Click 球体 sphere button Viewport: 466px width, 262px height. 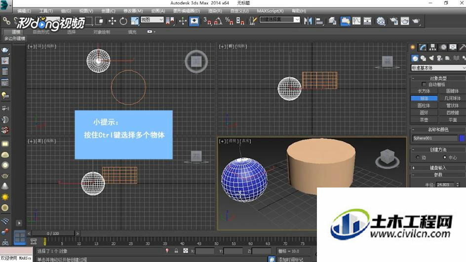point(424,98)
